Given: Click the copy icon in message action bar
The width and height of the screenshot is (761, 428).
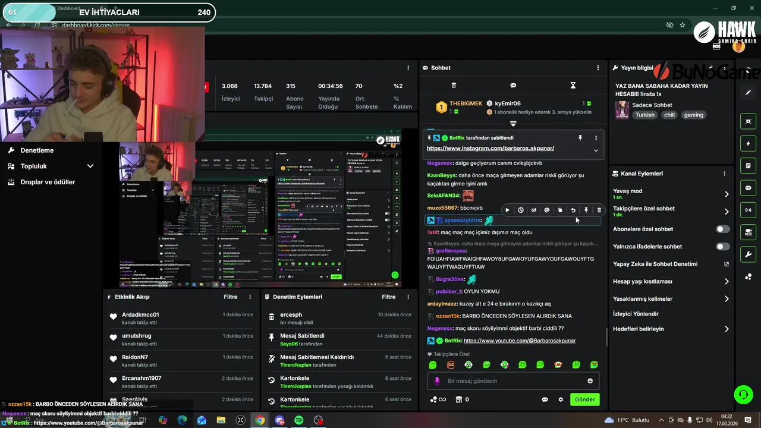Looking at the screenshot, I should [560, 210].
